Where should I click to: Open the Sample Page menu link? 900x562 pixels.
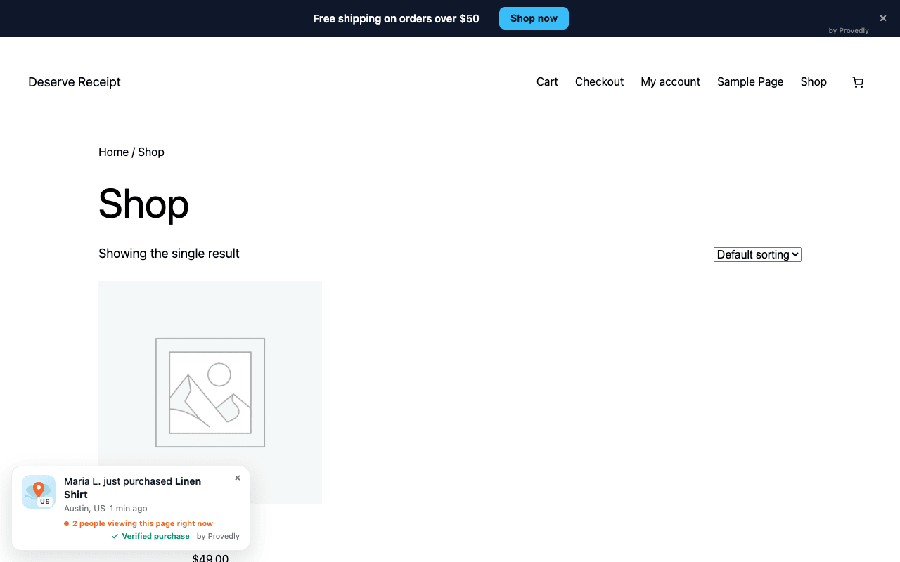[x=750, y=81]
